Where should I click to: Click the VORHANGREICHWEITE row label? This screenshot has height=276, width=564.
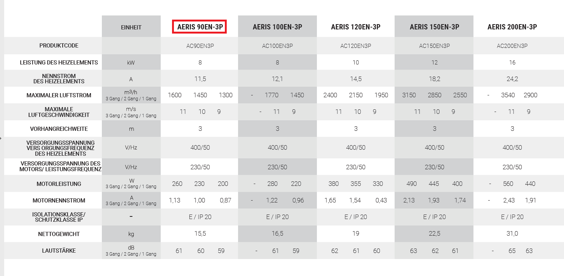pyautogui.click(x=59, y=129)
